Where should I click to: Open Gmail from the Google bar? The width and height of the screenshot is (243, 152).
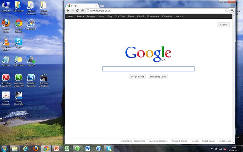(141, 16)
